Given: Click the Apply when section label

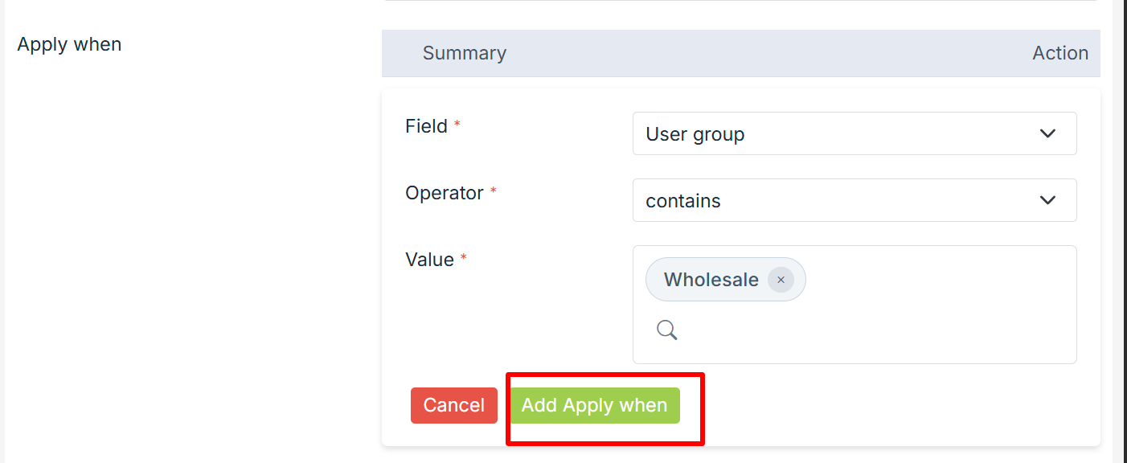Looking at the screenshot, I should pos(69,44).
